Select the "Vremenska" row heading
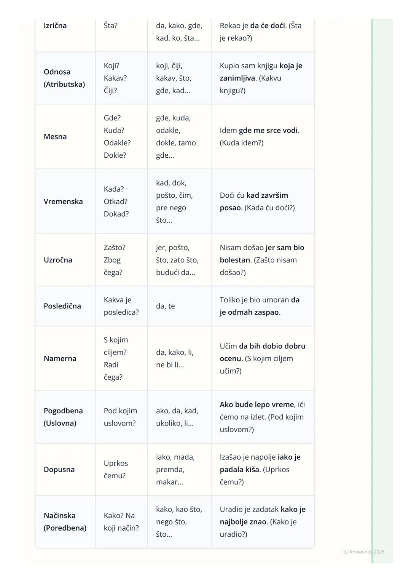Image resolution: width=411 pixels, height=582 pixels. click(63, 201)
